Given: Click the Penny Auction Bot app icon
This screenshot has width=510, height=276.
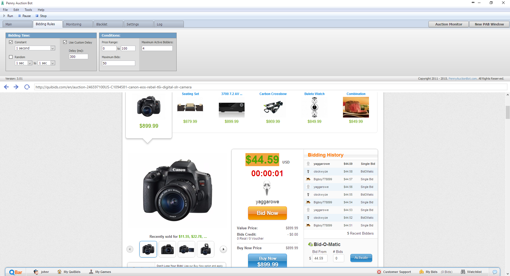Looking at the screenshot, I should (3, 3).
